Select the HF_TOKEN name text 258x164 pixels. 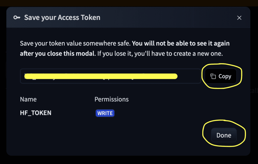click(x=36, y=113)
